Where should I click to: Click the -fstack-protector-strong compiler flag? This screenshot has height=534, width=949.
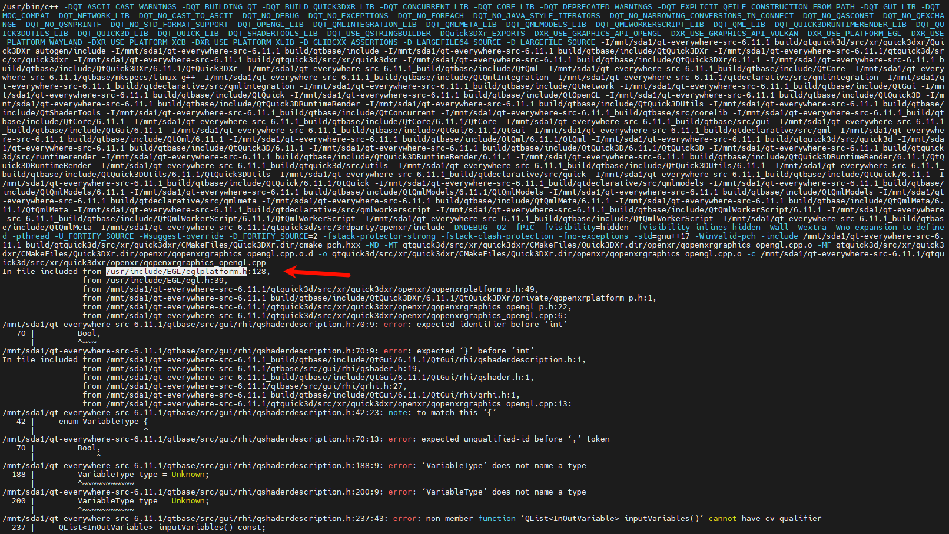pyautogui.click(x=381, y=236)
